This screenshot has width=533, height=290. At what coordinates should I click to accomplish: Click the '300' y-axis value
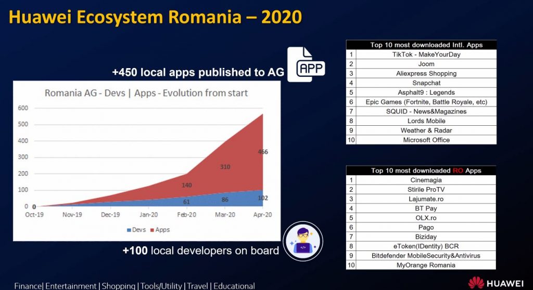[23, 157]
